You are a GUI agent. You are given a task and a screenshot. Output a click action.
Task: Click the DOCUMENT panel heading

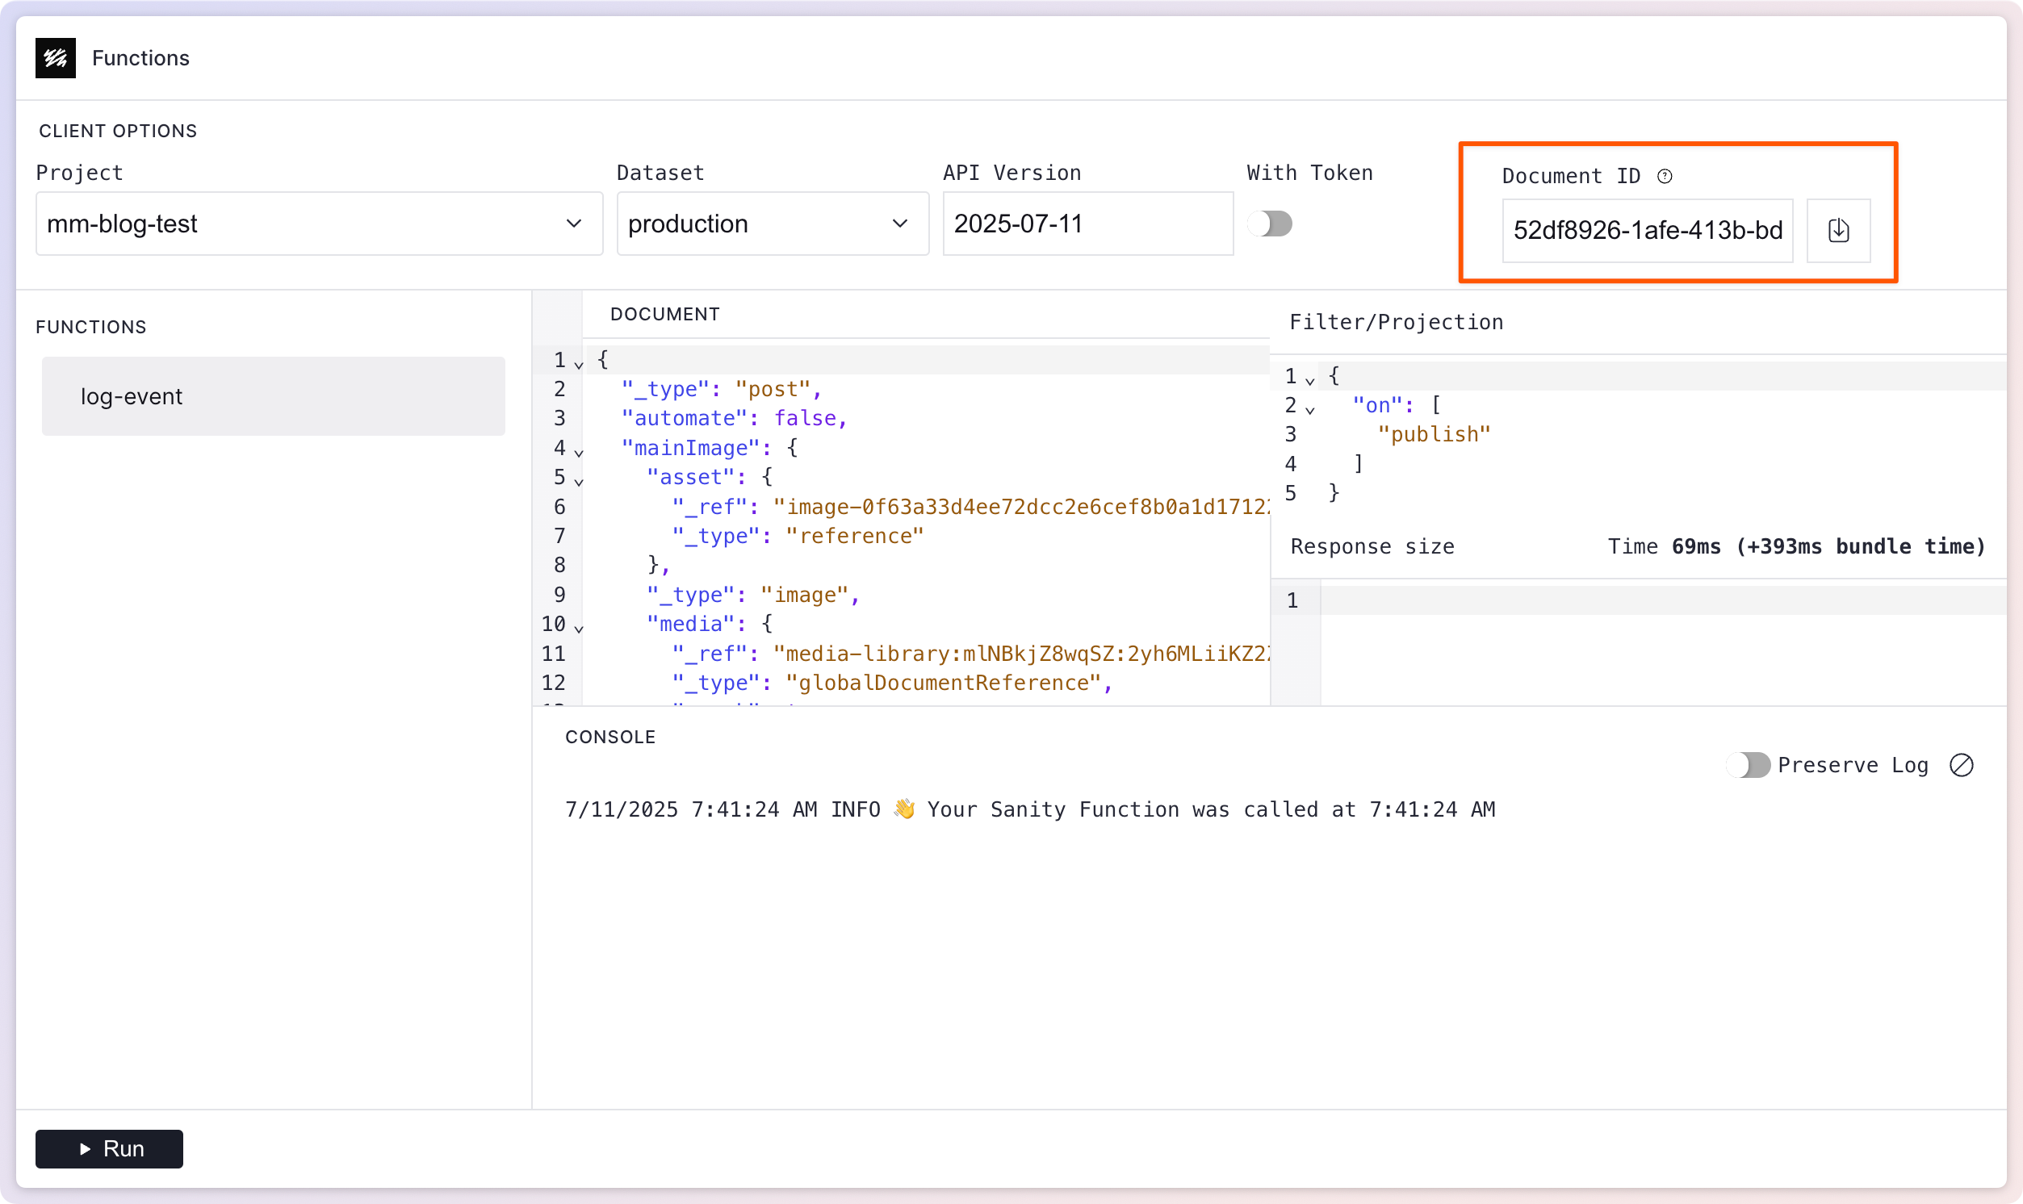664,314
